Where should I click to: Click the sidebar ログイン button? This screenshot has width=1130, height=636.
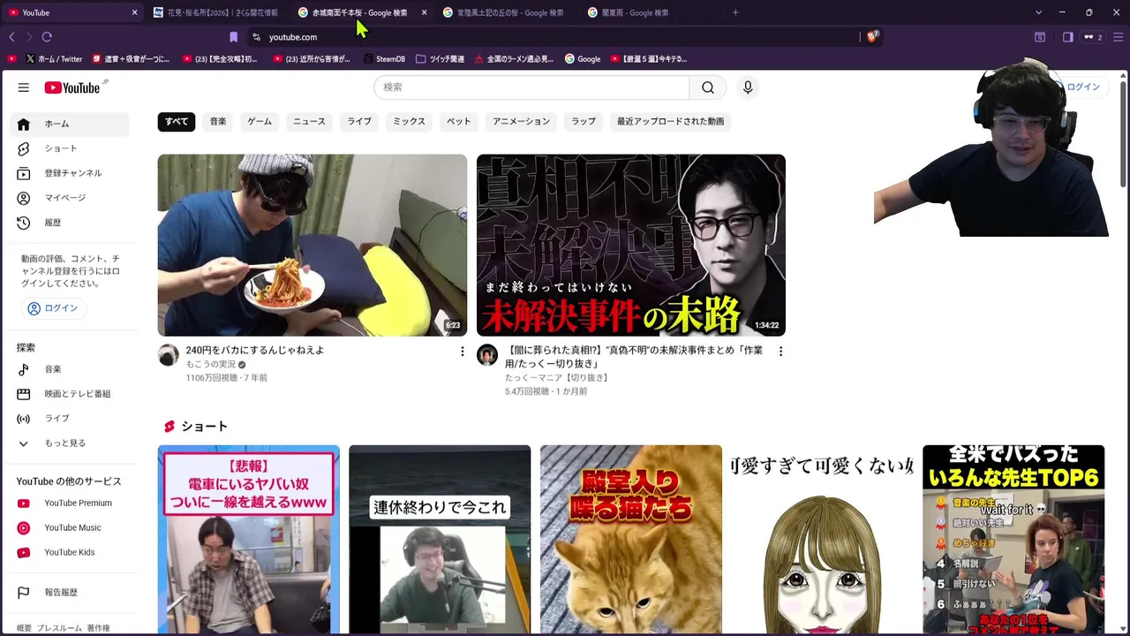coord(53,308)
